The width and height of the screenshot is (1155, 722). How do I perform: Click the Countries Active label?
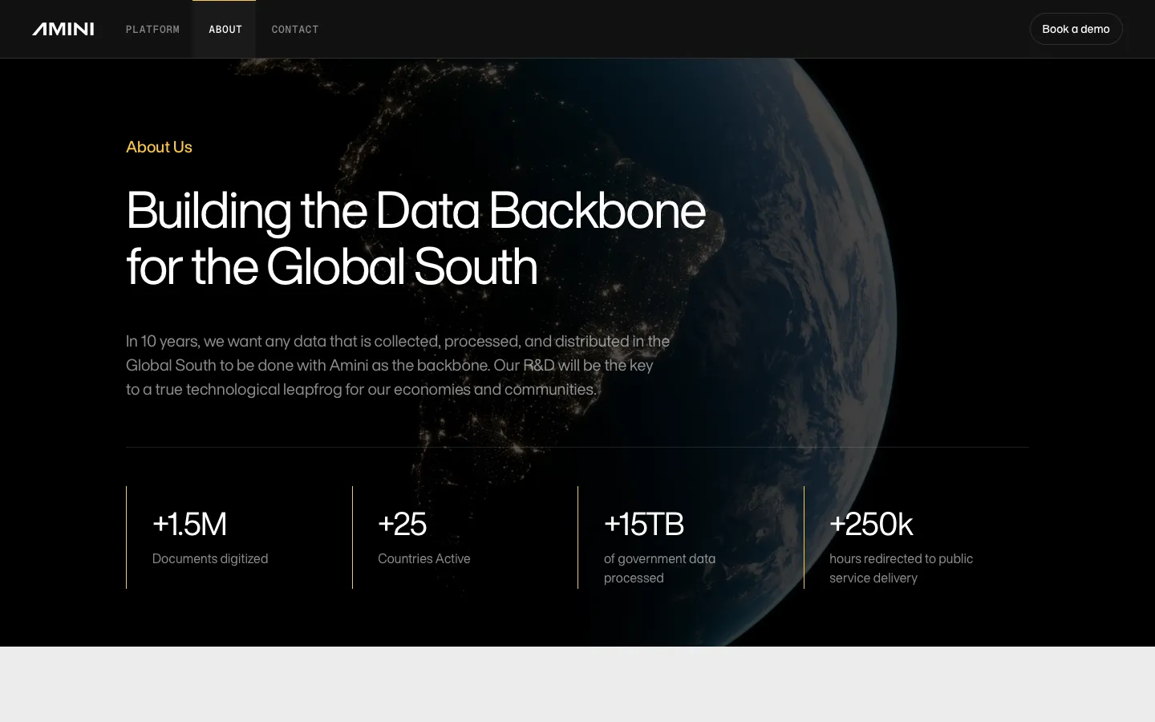tap(424, 558)
